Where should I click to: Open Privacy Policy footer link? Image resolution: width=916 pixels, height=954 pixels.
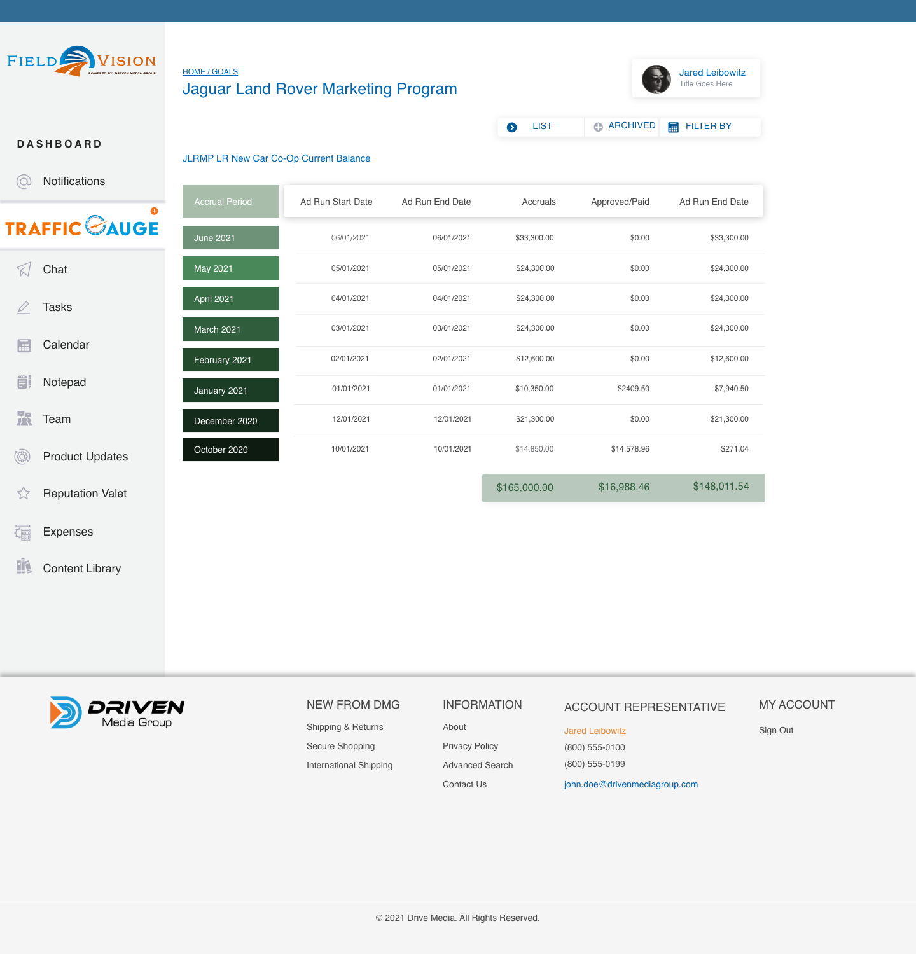[x=470, y=746]
